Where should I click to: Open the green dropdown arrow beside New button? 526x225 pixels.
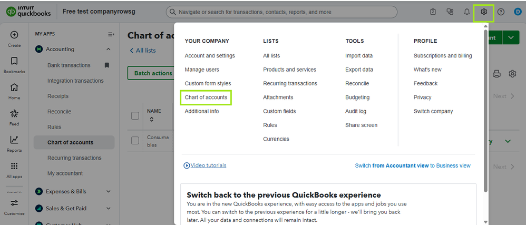pyautogui.click(x=511, y=37)
